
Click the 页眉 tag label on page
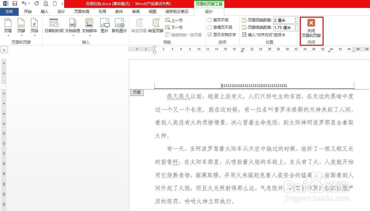[137, 92]
